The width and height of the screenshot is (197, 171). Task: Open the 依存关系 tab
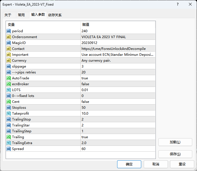[55, 15]
